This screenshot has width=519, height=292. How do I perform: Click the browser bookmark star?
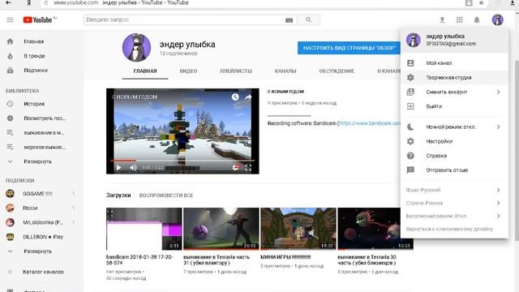coord(481,2)
